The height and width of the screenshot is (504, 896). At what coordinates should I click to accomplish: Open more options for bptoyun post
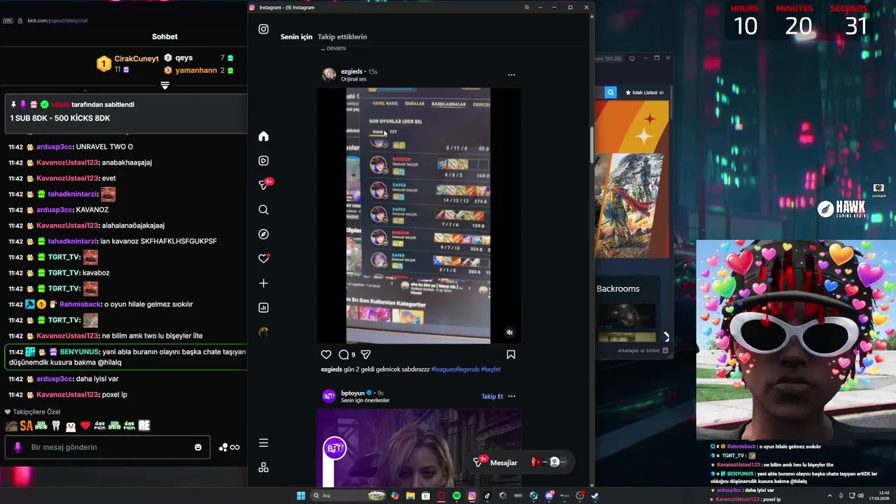(512, 396)
